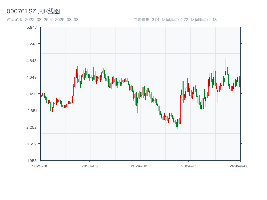267x200 pixels.
Task: Select the 2024-02 x-axis date marker
Action: point(139,166)
